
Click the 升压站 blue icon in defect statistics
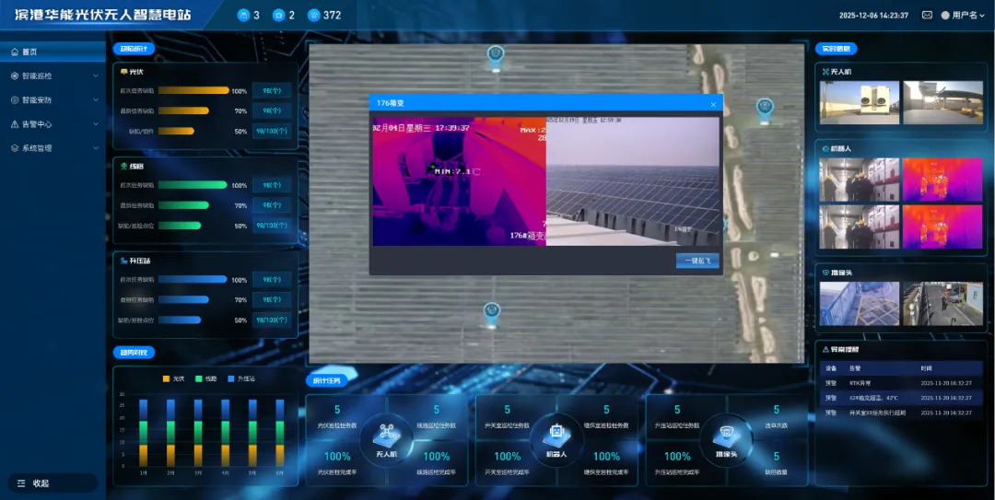point(123,261)
